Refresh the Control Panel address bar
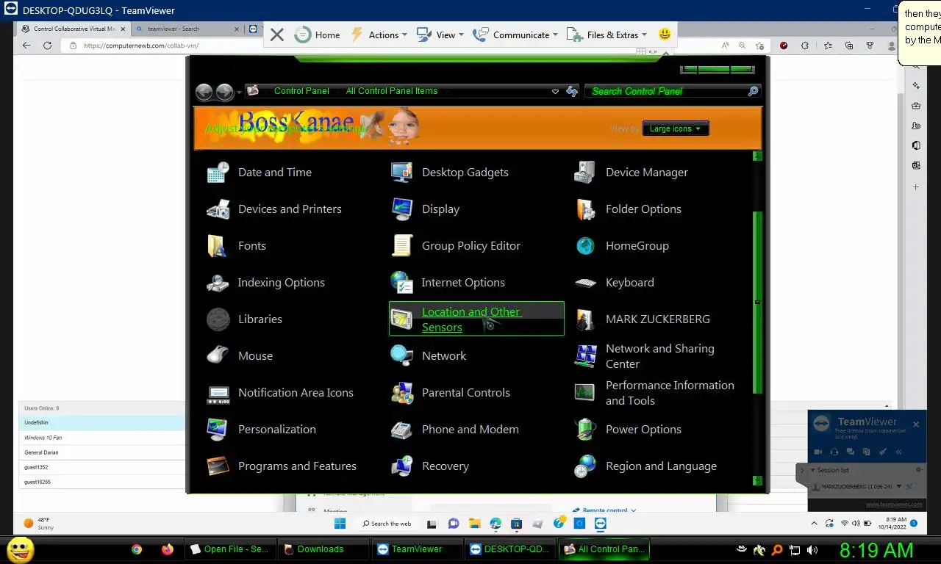This screenshot has width=941, height=564. pos(572,91)
